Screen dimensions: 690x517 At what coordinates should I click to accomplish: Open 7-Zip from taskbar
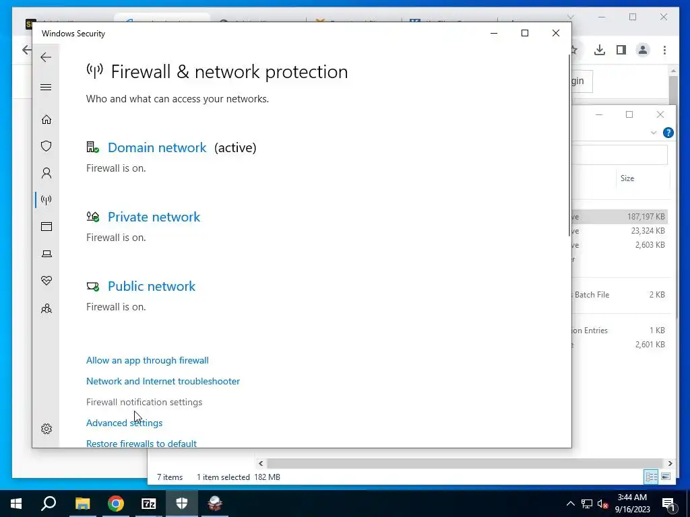pos(149,504)
